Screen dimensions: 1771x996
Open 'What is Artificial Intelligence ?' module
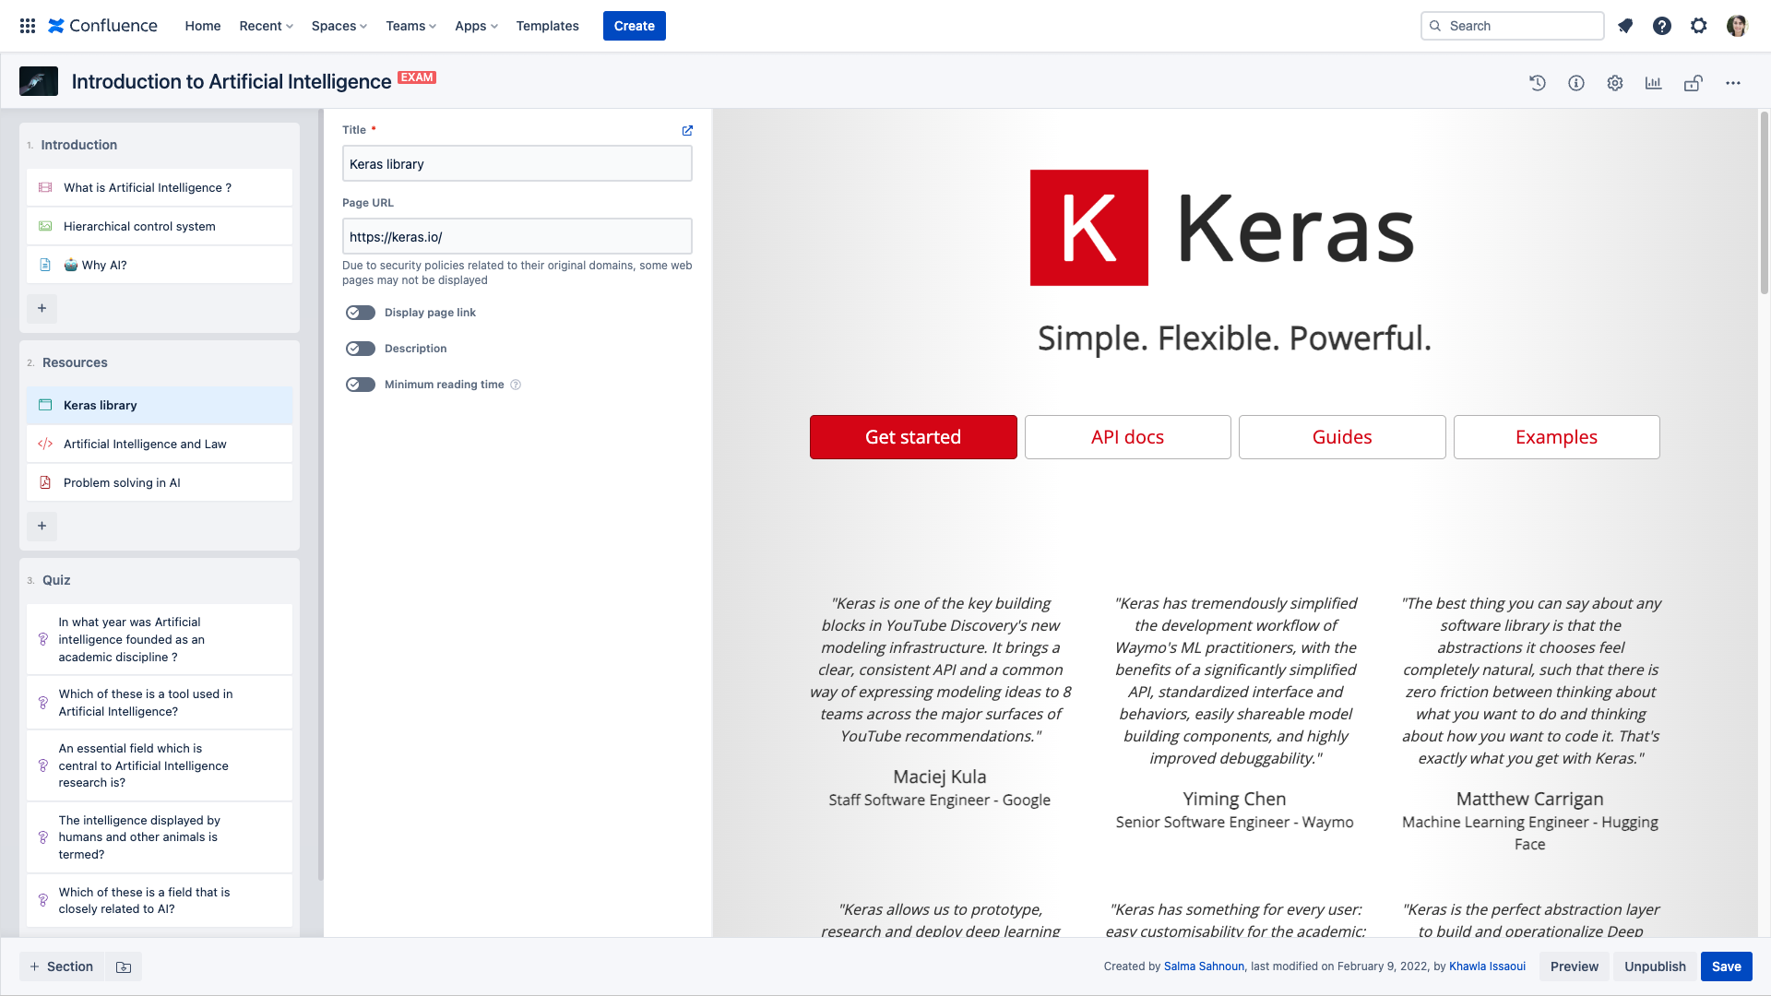coord(160,187)
